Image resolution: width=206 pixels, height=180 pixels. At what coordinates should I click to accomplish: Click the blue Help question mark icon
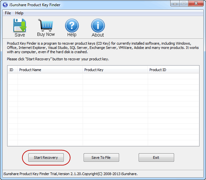72,26
